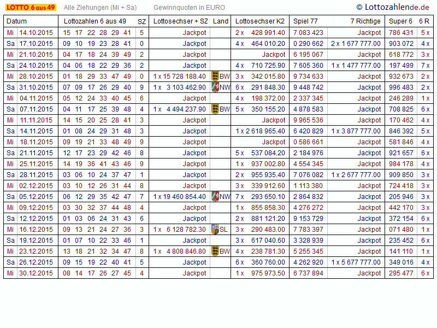The height and width of the screenshot is (328, 437).
Task: Click the Saarland (SL) flag in the 16.12.2015 row
Action: [215, 230]
